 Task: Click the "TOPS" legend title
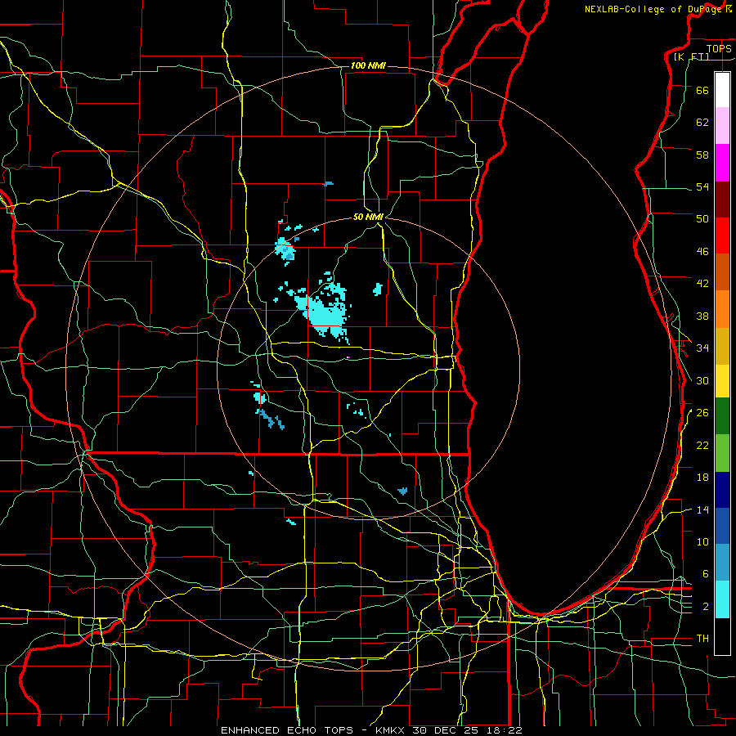(719, 48)
